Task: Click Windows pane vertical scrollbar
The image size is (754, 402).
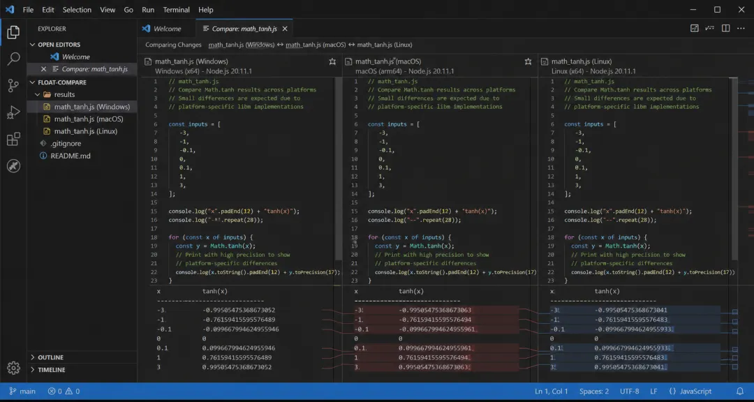Action: [x=339, y=168]
